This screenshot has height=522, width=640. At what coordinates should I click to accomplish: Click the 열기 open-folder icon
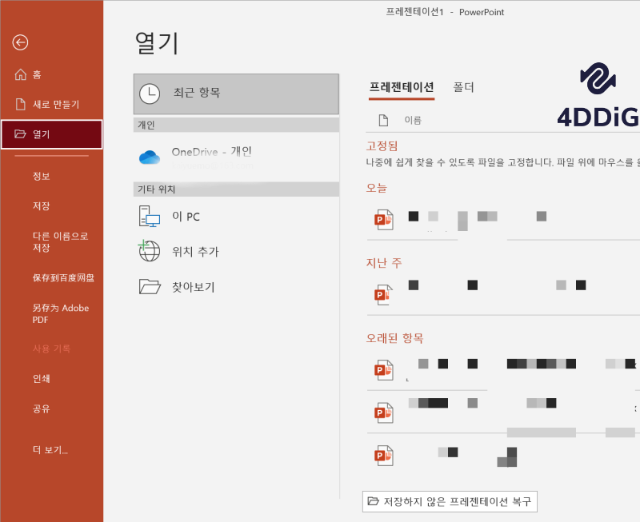21,133
